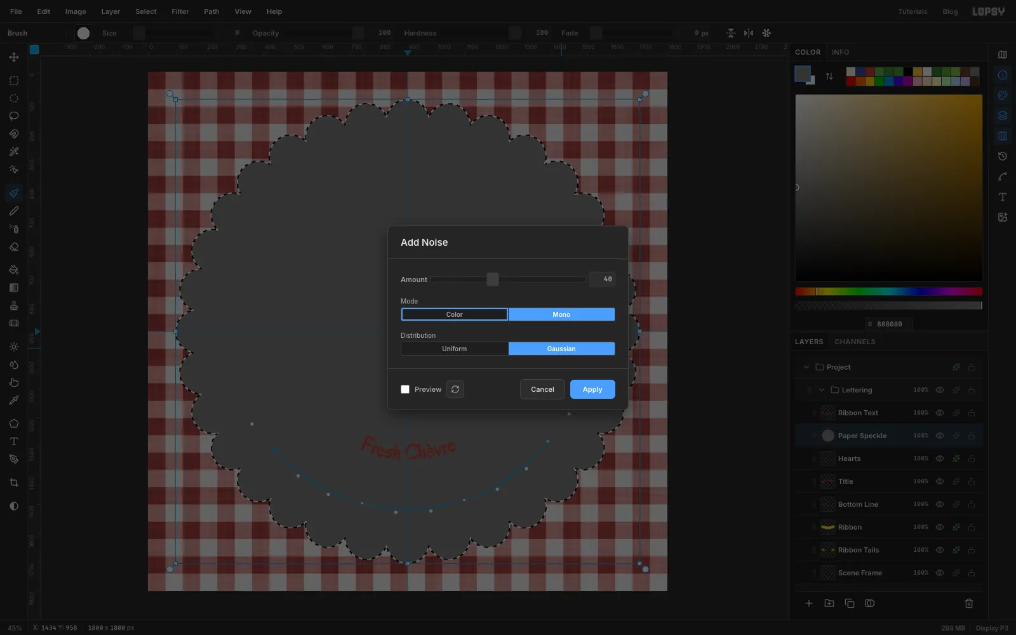Hide the Hearts layer

[940, 458]
